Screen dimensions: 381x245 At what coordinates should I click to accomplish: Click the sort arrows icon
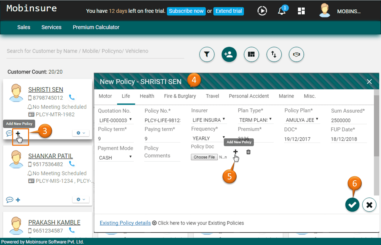point(274,54)
